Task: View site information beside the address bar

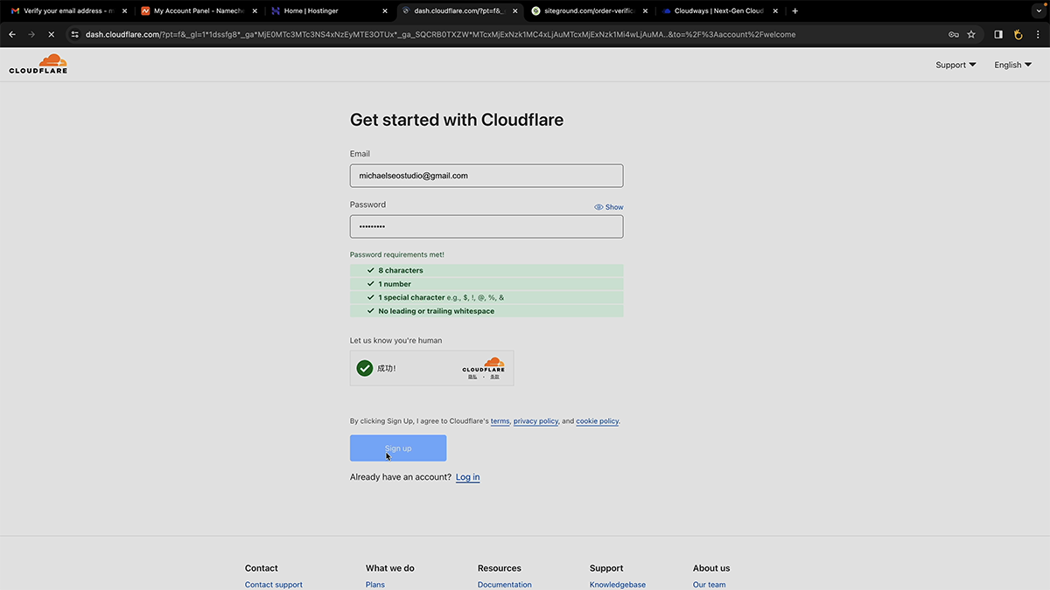Action: point(75,35)
